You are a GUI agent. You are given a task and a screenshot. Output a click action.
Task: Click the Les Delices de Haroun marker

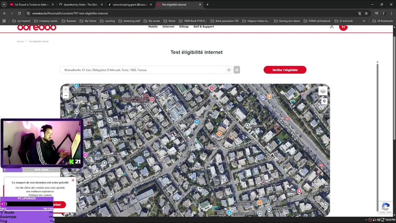(x=260, y=202)
